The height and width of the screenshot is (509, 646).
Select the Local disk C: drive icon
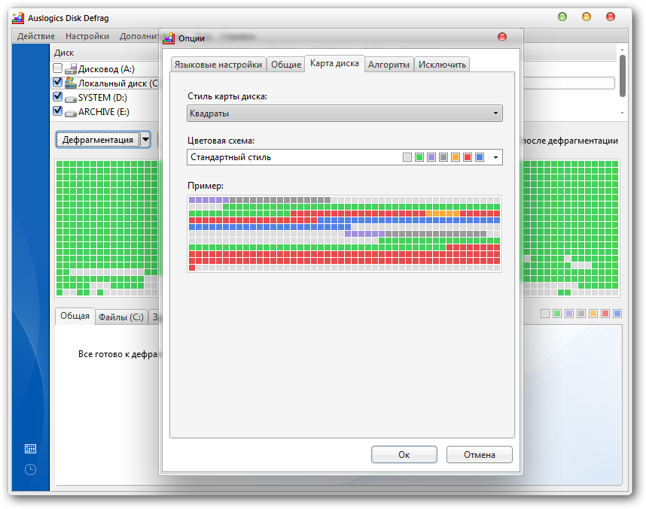[x=71, y=83]
